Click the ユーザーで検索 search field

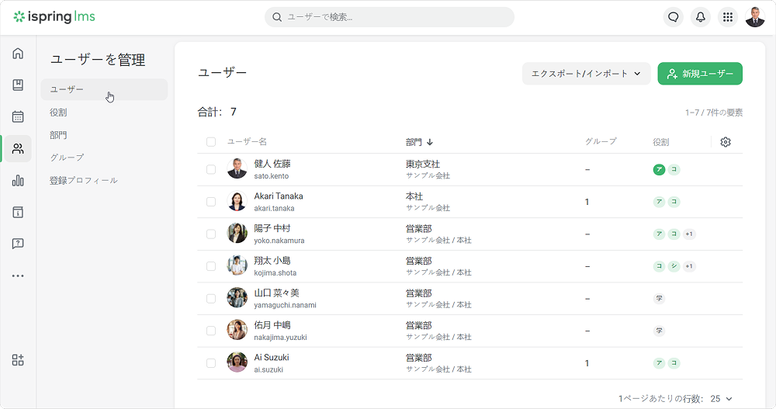point(390,17)
